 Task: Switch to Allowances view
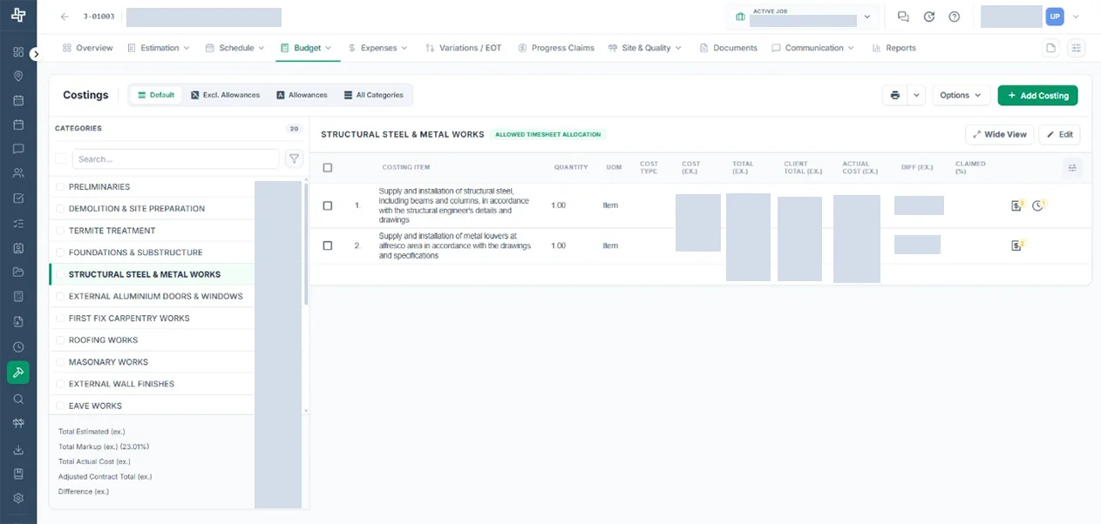click(x=302, y=95)
